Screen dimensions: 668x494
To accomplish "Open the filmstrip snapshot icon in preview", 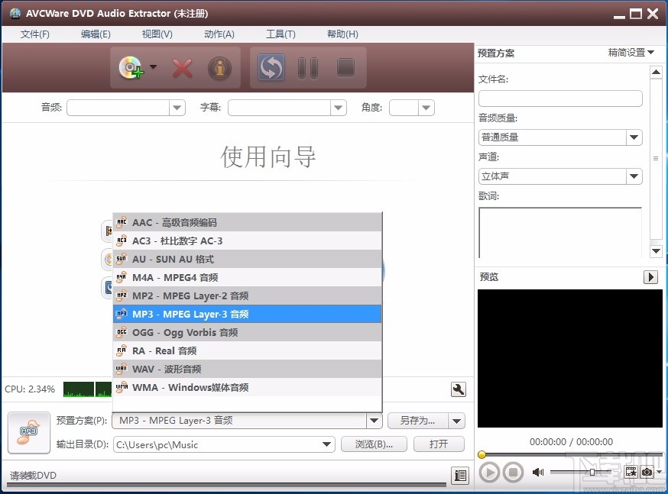I will 630,472.
